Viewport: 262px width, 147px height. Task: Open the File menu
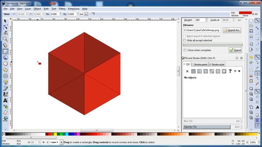click(5, 9)
